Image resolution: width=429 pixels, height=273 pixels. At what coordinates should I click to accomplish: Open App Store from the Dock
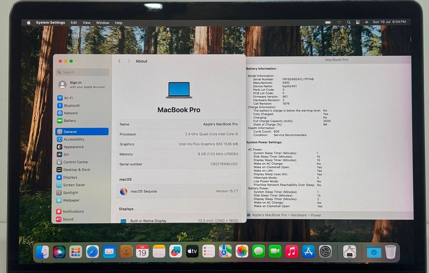click(308, 251)
